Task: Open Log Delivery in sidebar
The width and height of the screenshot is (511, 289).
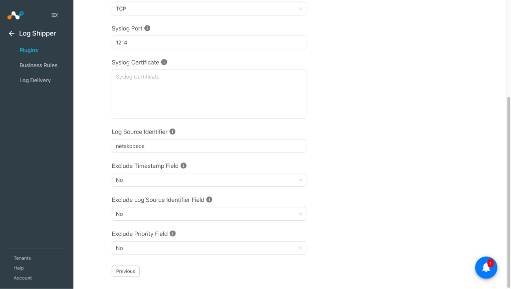Action: tap(35, 80)
